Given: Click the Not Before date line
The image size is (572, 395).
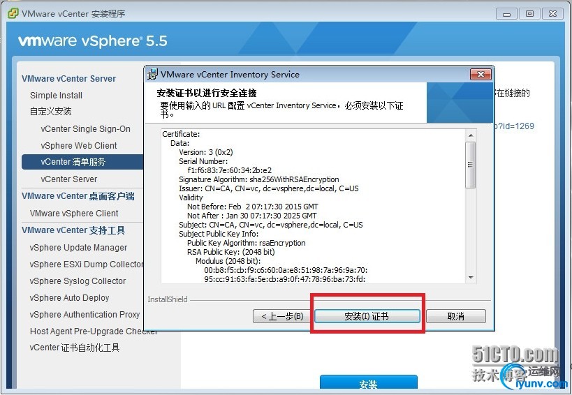Looking at the screenshot, I should pos(253,207).
